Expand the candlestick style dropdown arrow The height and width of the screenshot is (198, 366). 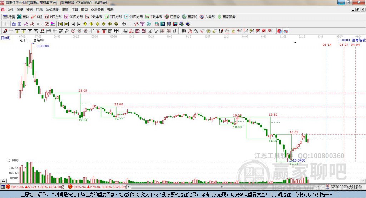pyautogui.click(x=42, y=24)
